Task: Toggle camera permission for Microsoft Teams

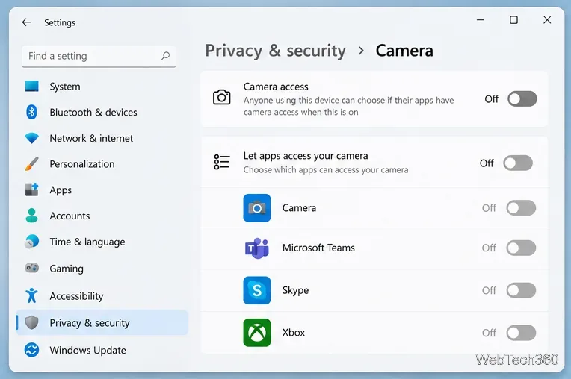Action: [521, 248]
